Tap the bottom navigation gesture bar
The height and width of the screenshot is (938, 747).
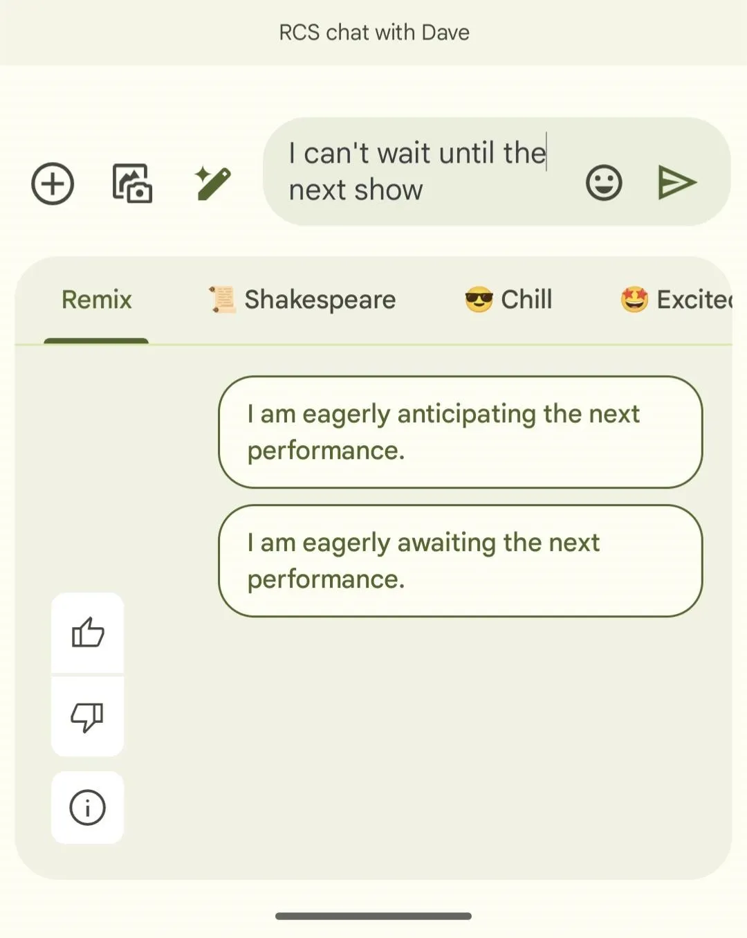(x=373, y=916)
